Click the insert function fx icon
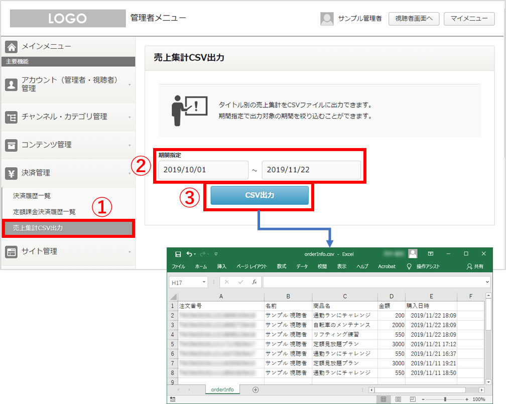Viewport: 506px width, 404px height. (255, 283)
